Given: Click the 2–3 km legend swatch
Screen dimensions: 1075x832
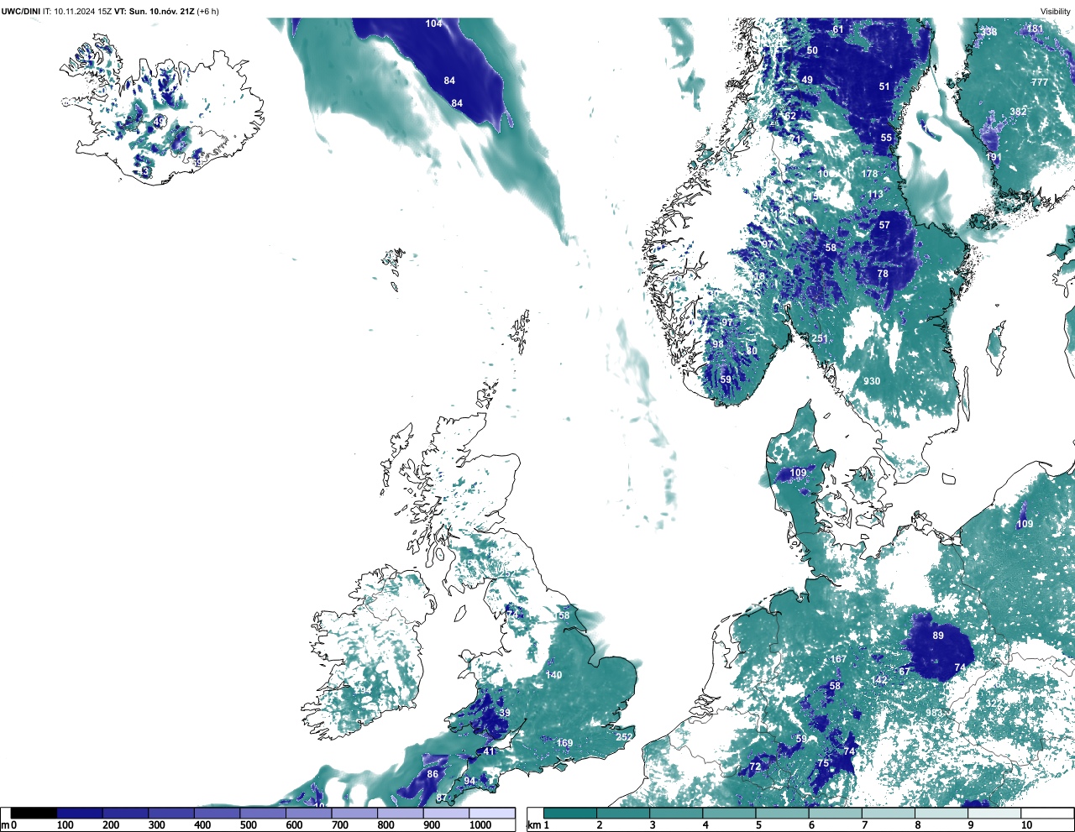Looking at the screenshot, I should pos(623,813).
